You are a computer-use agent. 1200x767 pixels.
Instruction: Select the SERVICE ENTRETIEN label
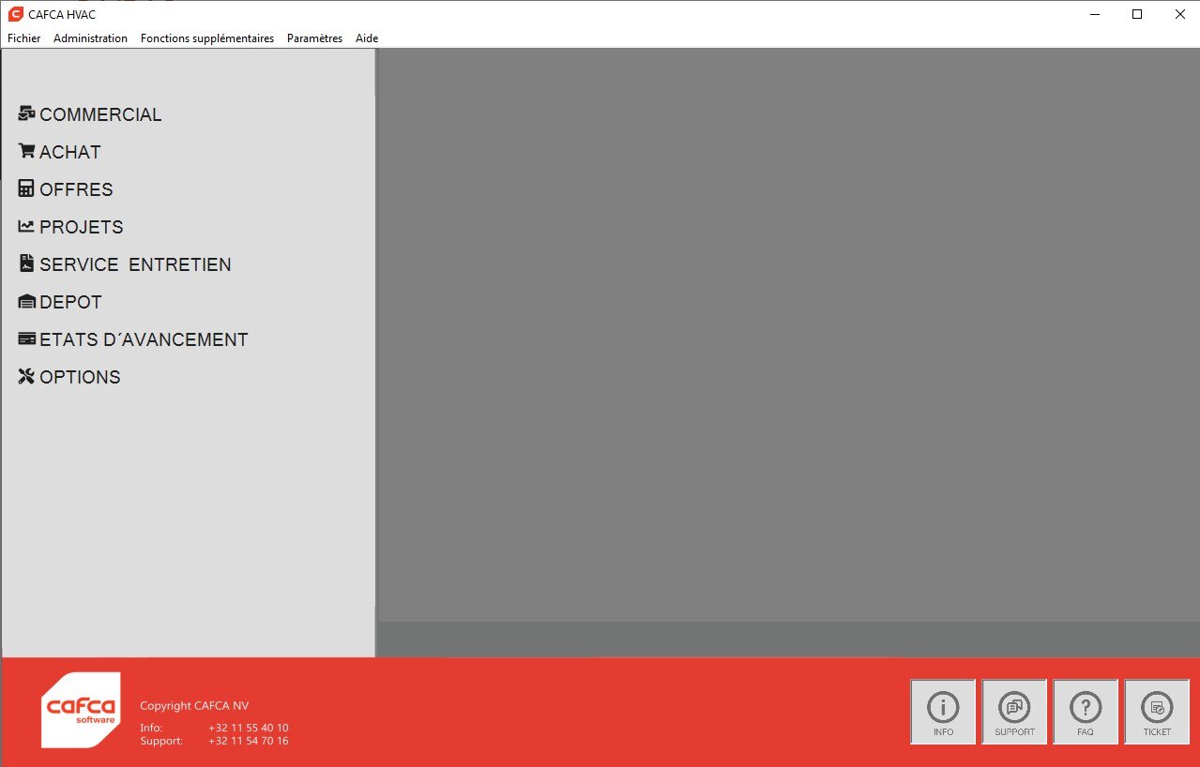tap(135, 264)
